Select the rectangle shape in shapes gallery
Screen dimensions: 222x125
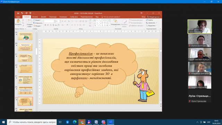pos(102,20)
